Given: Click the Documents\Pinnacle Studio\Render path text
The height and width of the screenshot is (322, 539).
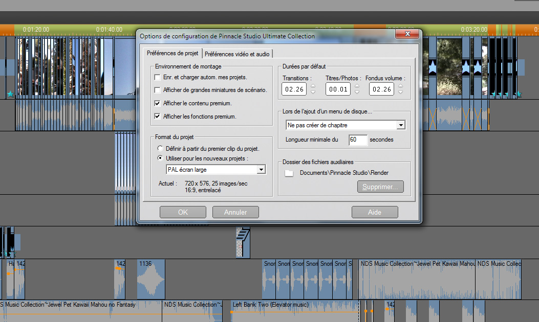Looking at the screenshot, I should coord(344,173).
